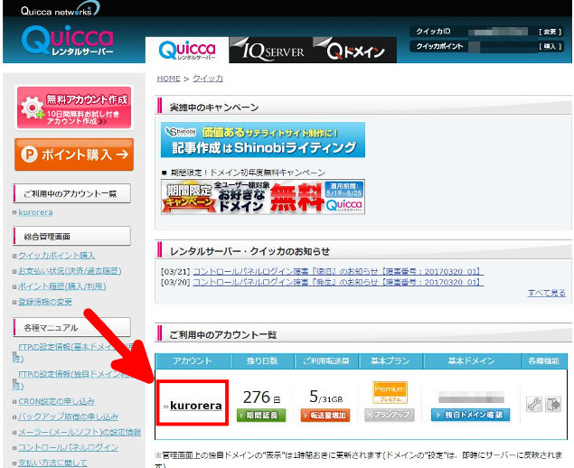Image resolution: width=574 pixels, height=468 pixels.
Task: Click すべて見る to view all notices
Action: [547, 293]
